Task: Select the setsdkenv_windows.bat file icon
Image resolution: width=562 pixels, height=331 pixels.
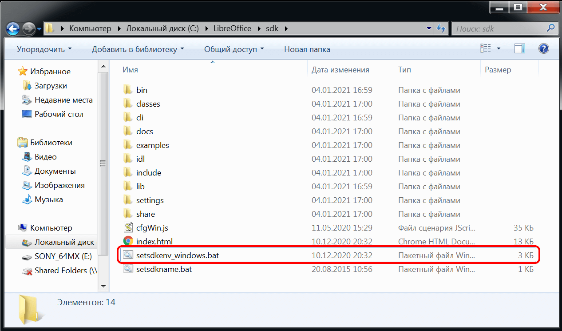Action: point(128,255)
